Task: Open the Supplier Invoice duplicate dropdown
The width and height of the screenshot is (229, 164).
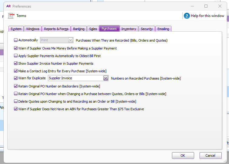Action: tap(106, 78)
